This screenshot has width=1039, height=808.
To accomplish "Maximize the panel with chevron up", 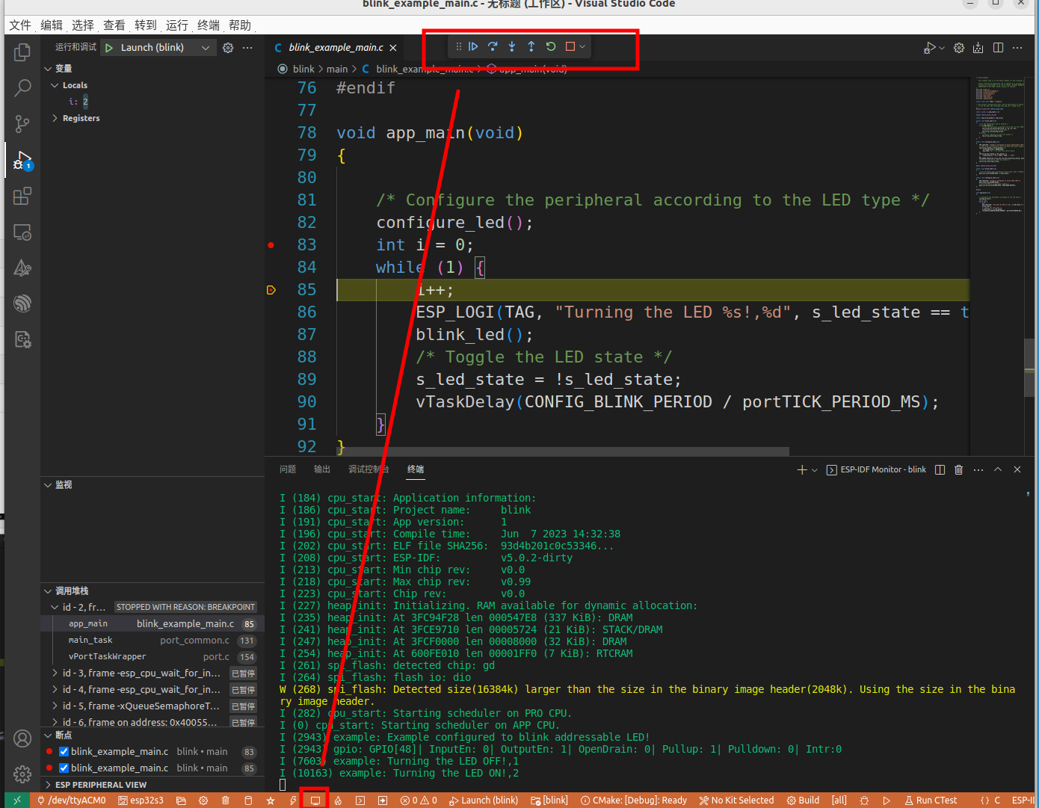I will coord(998,469).
